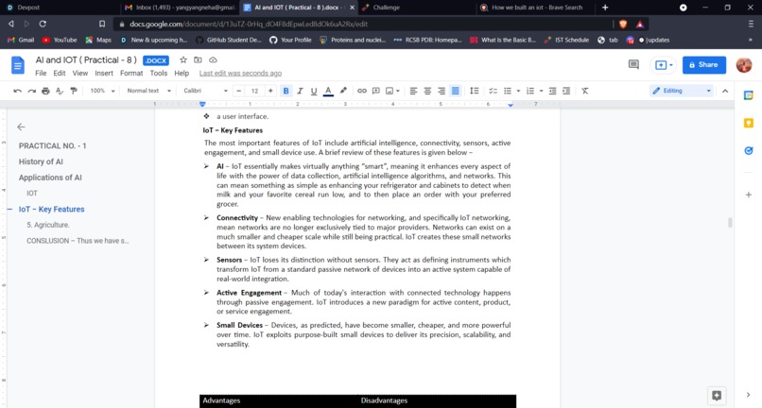Open the Normal text style dropdown

point(148,91)
